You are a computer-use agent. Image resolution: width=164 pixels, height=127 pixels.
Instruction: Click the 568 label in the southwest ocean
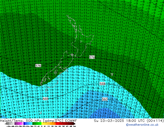tap(45, 99)
